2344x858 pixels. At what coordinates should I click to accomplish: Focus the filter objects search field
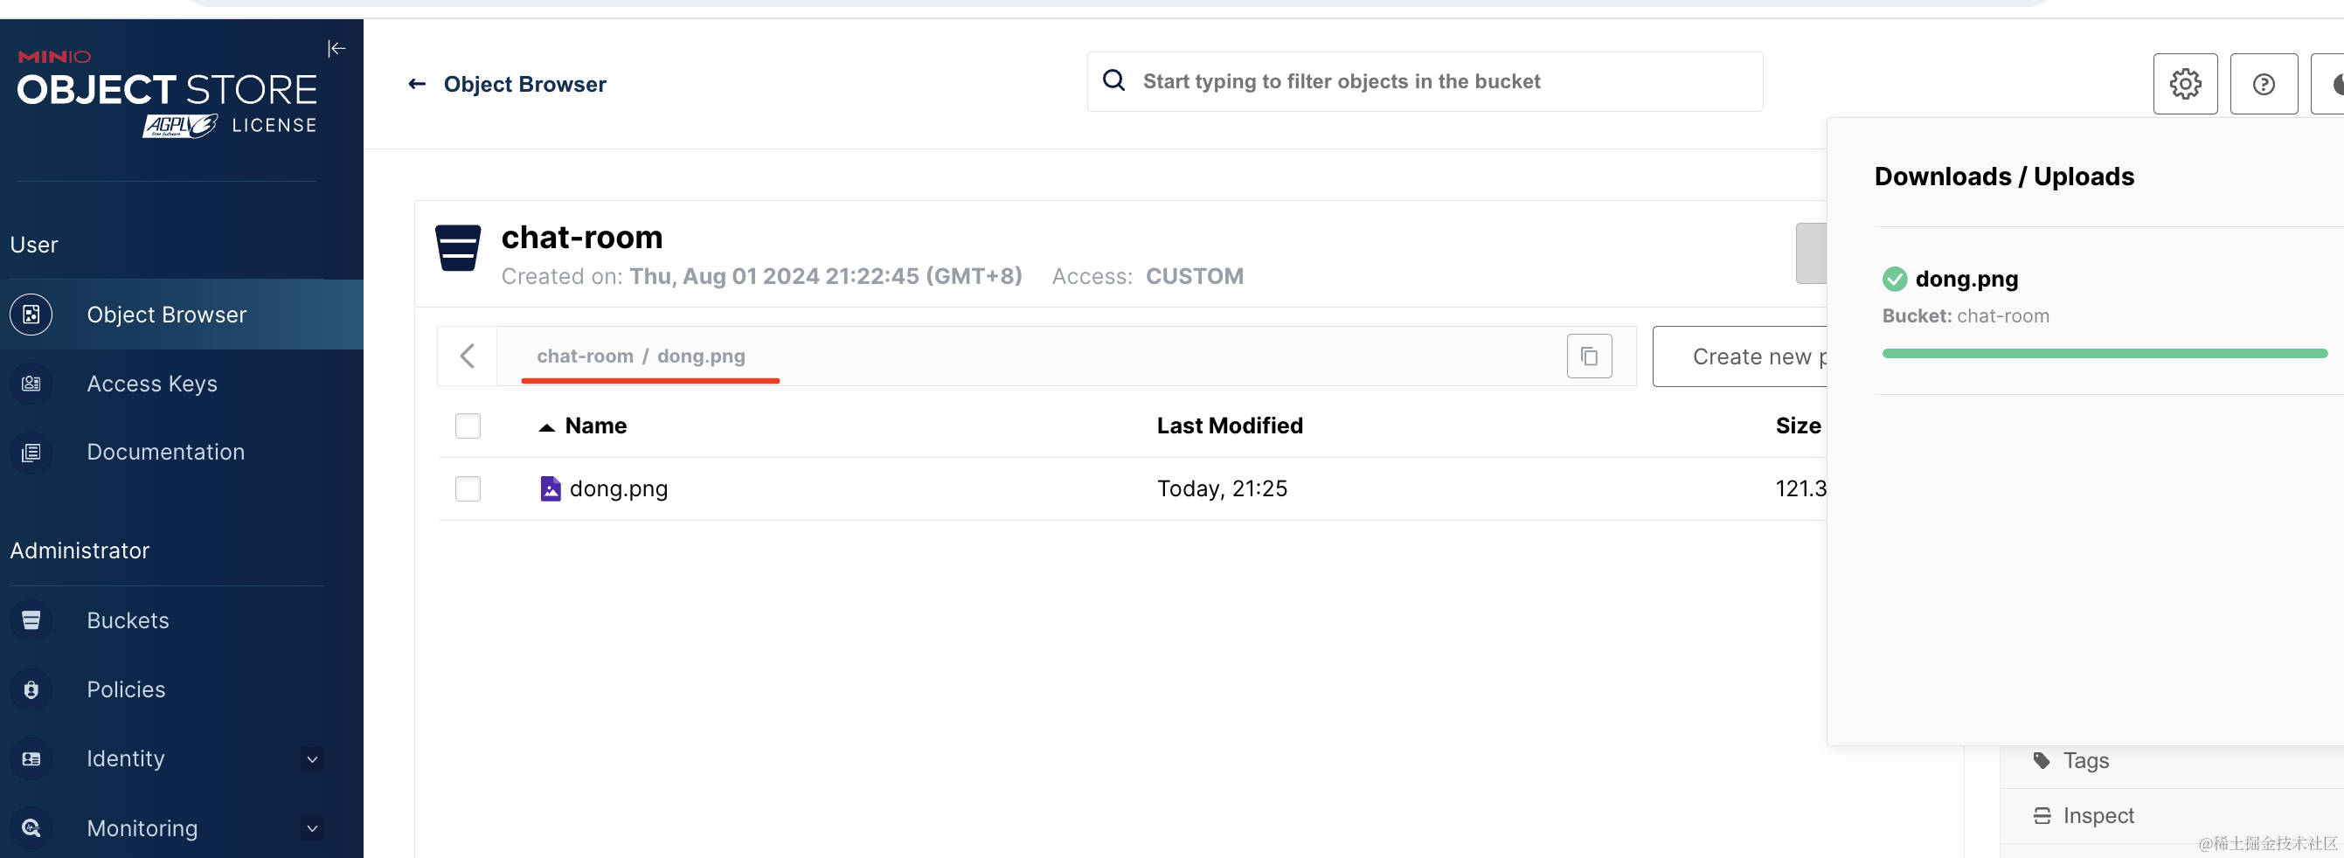click(x=1424, y=82)
